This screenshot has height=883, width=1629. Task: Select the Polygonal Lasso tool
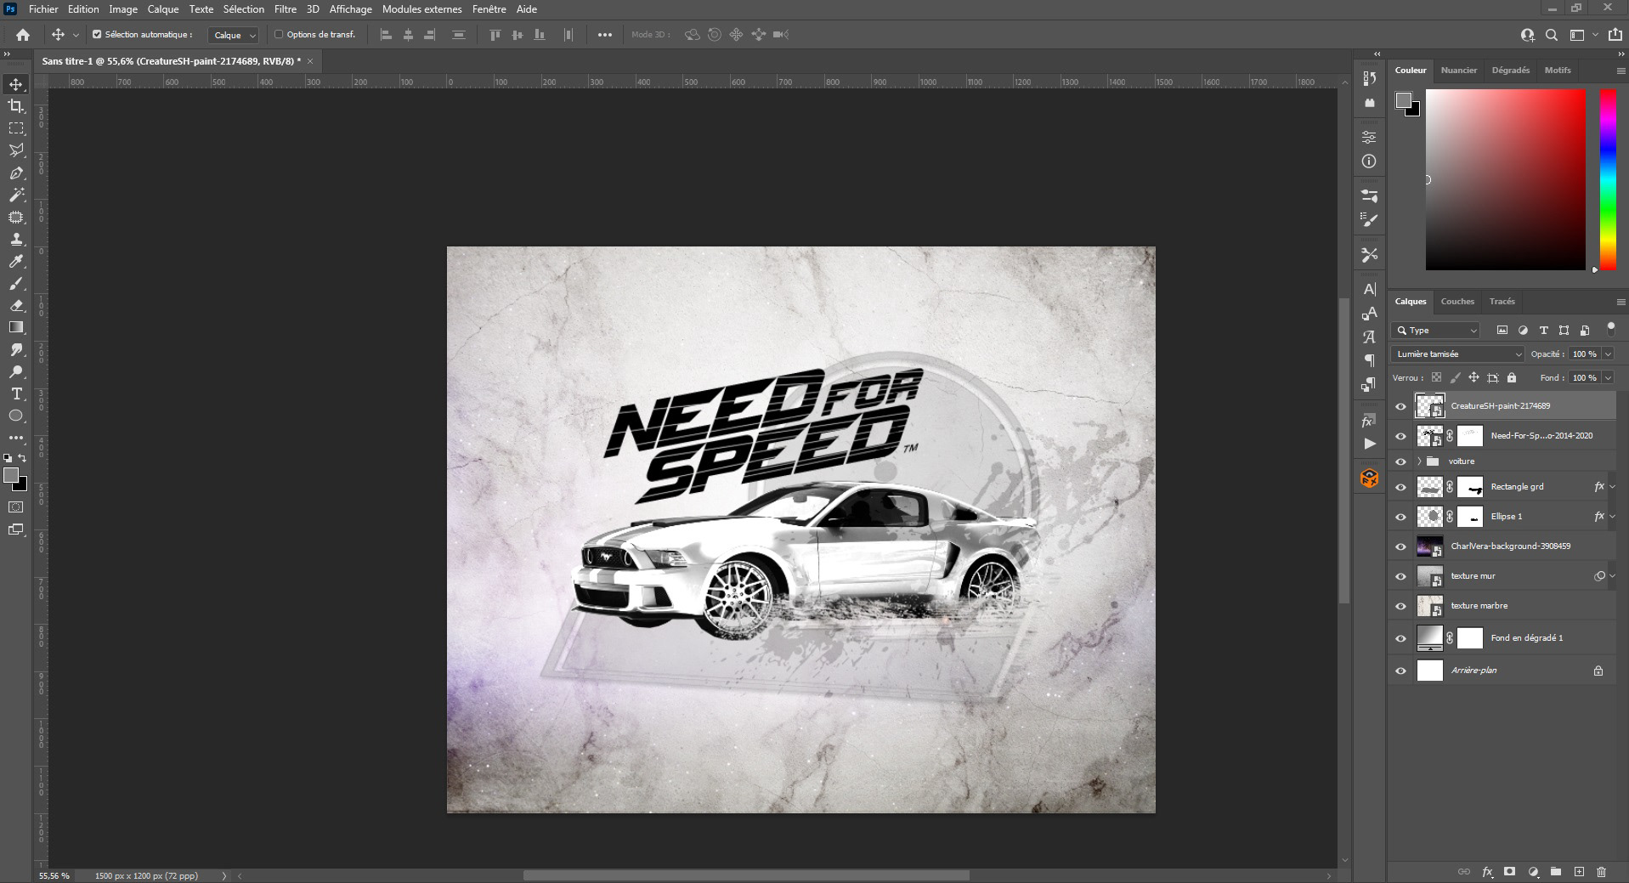tap(16, 150)
